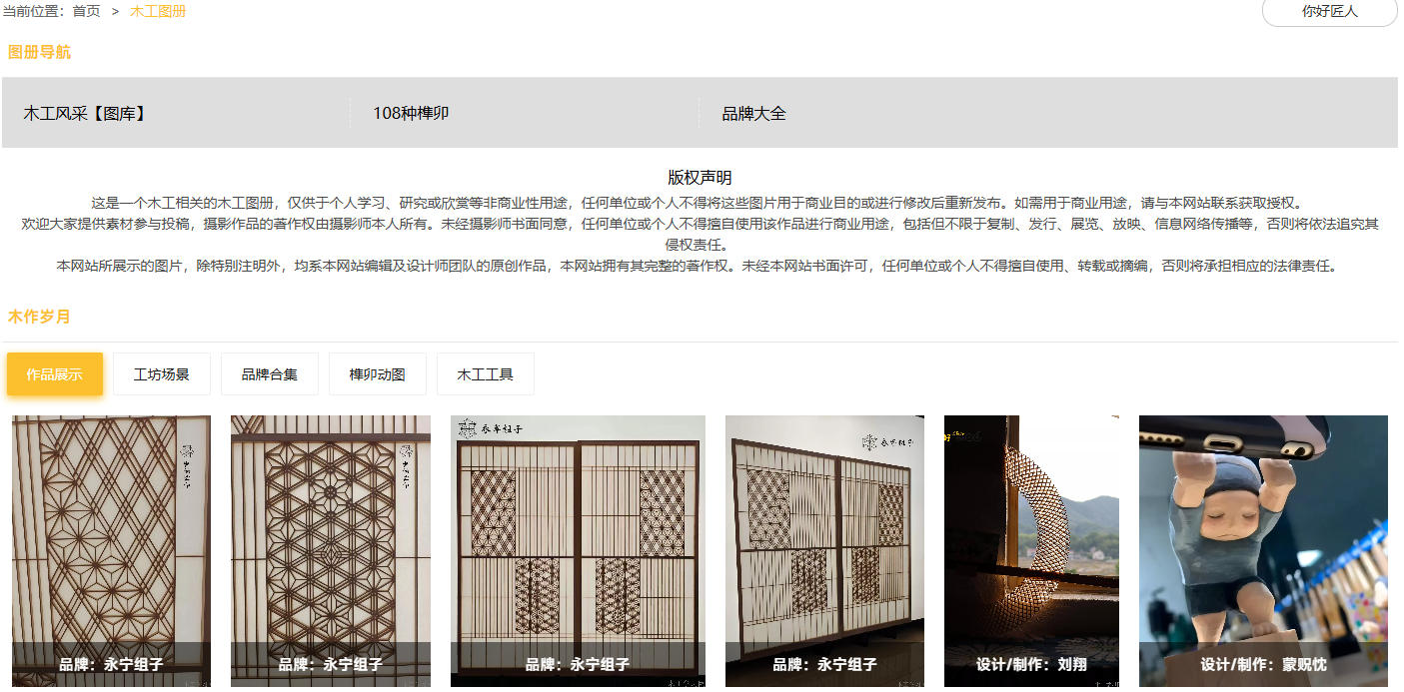Click the 版权声明 title
The width and height of the screenshot is (1404, 692).
tap(700, 178)
